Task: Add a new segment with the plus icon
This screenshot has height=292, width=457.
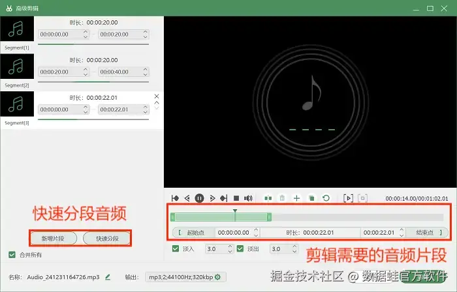Action: pyautogui.click(x=296, y=198)
